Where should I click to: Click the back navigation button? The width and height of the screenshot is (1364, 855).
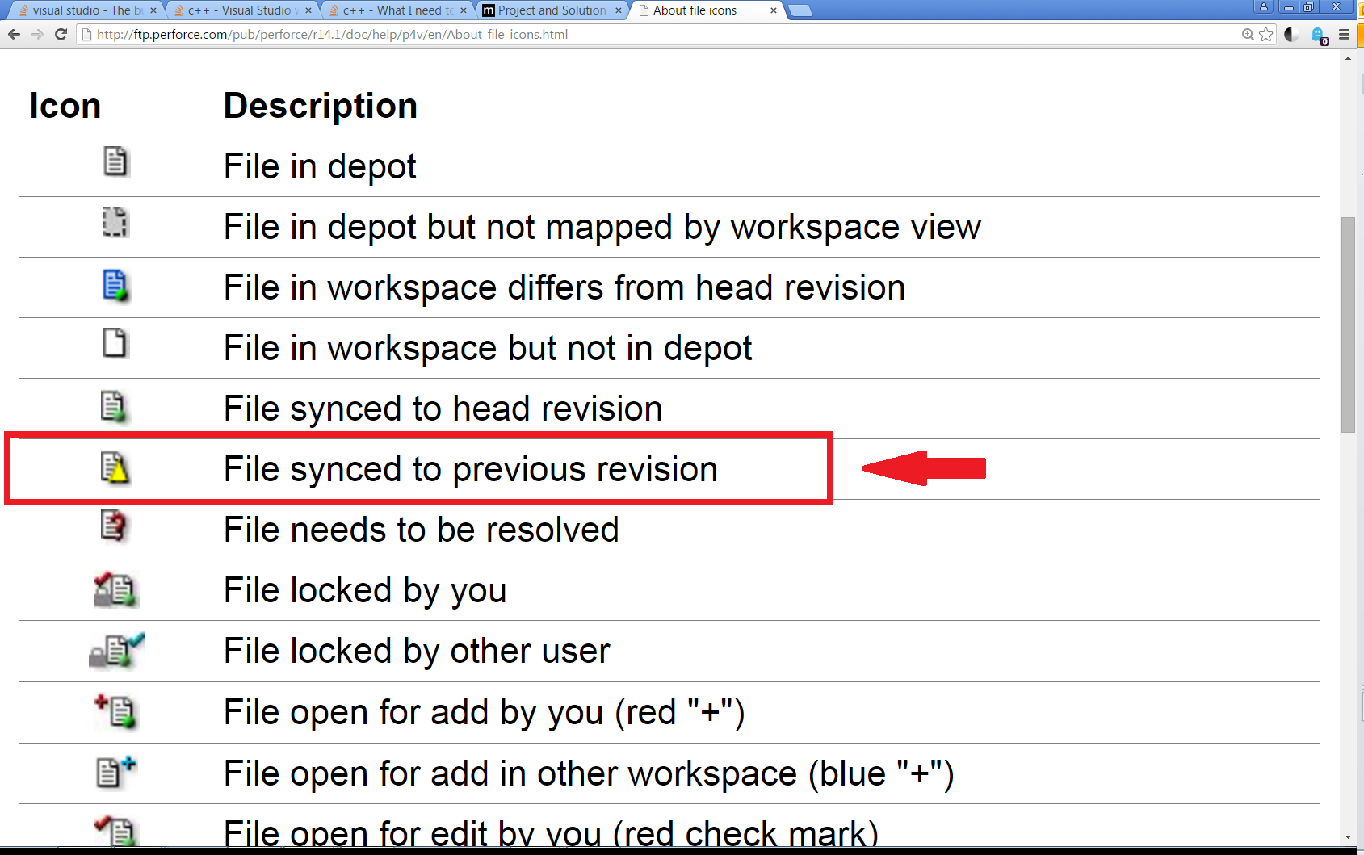14,35
